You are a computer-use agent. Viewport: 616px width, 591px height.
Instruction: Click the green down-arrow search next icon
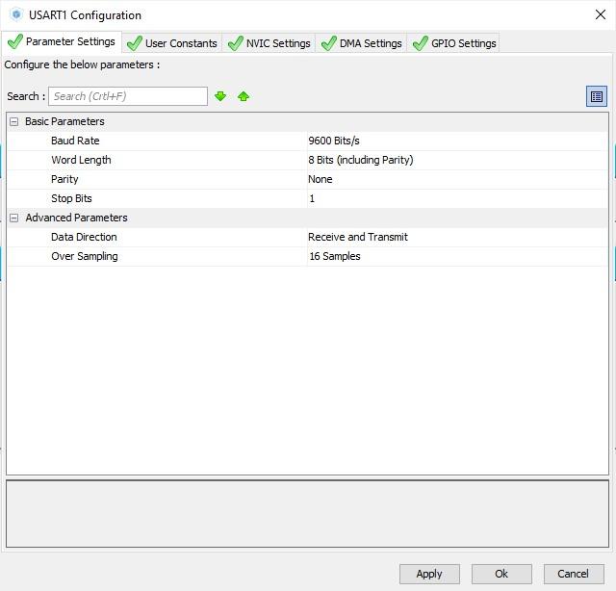pyautogui.click(x=220, y=96)
